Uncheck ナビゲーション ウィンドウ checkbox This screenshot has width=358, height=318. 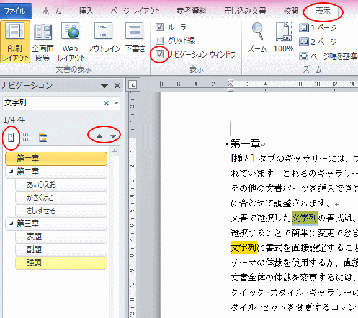pyautogui.click(x=159, y=55)
